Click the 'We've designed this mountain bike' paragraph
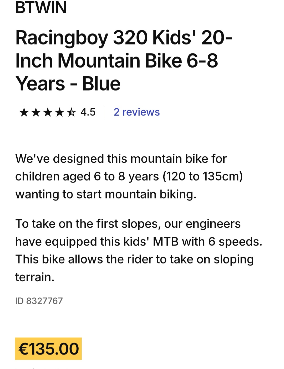The width and height of the screenshot is (284, 369). coord(129,176)
